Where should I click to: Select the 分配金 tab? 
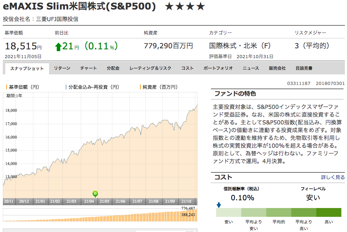(113, 68)
